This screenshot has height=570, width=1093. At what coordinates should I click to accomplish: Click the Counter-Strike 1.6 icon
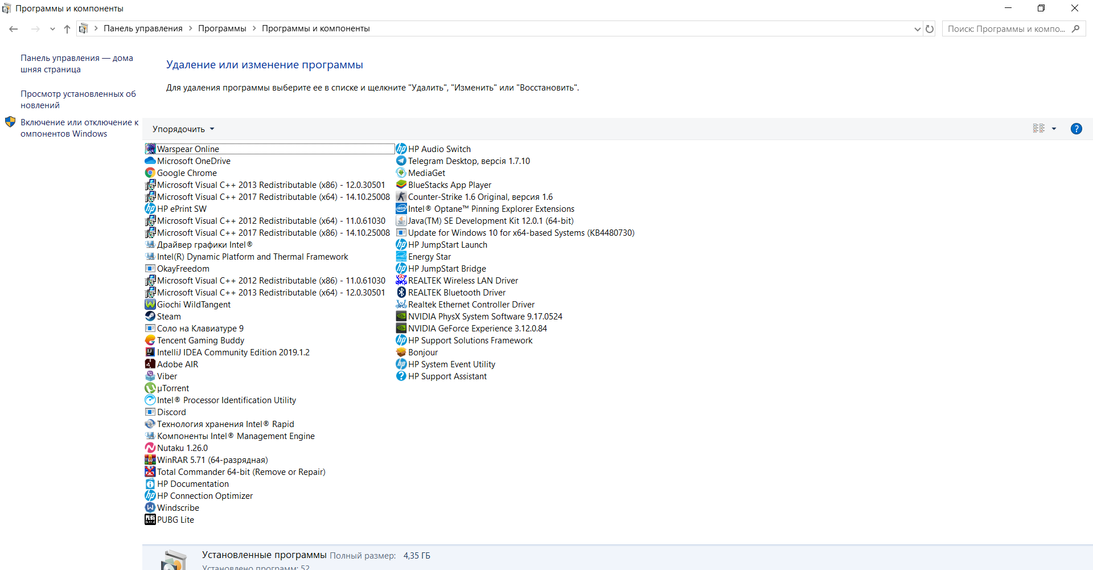(401, 196)
